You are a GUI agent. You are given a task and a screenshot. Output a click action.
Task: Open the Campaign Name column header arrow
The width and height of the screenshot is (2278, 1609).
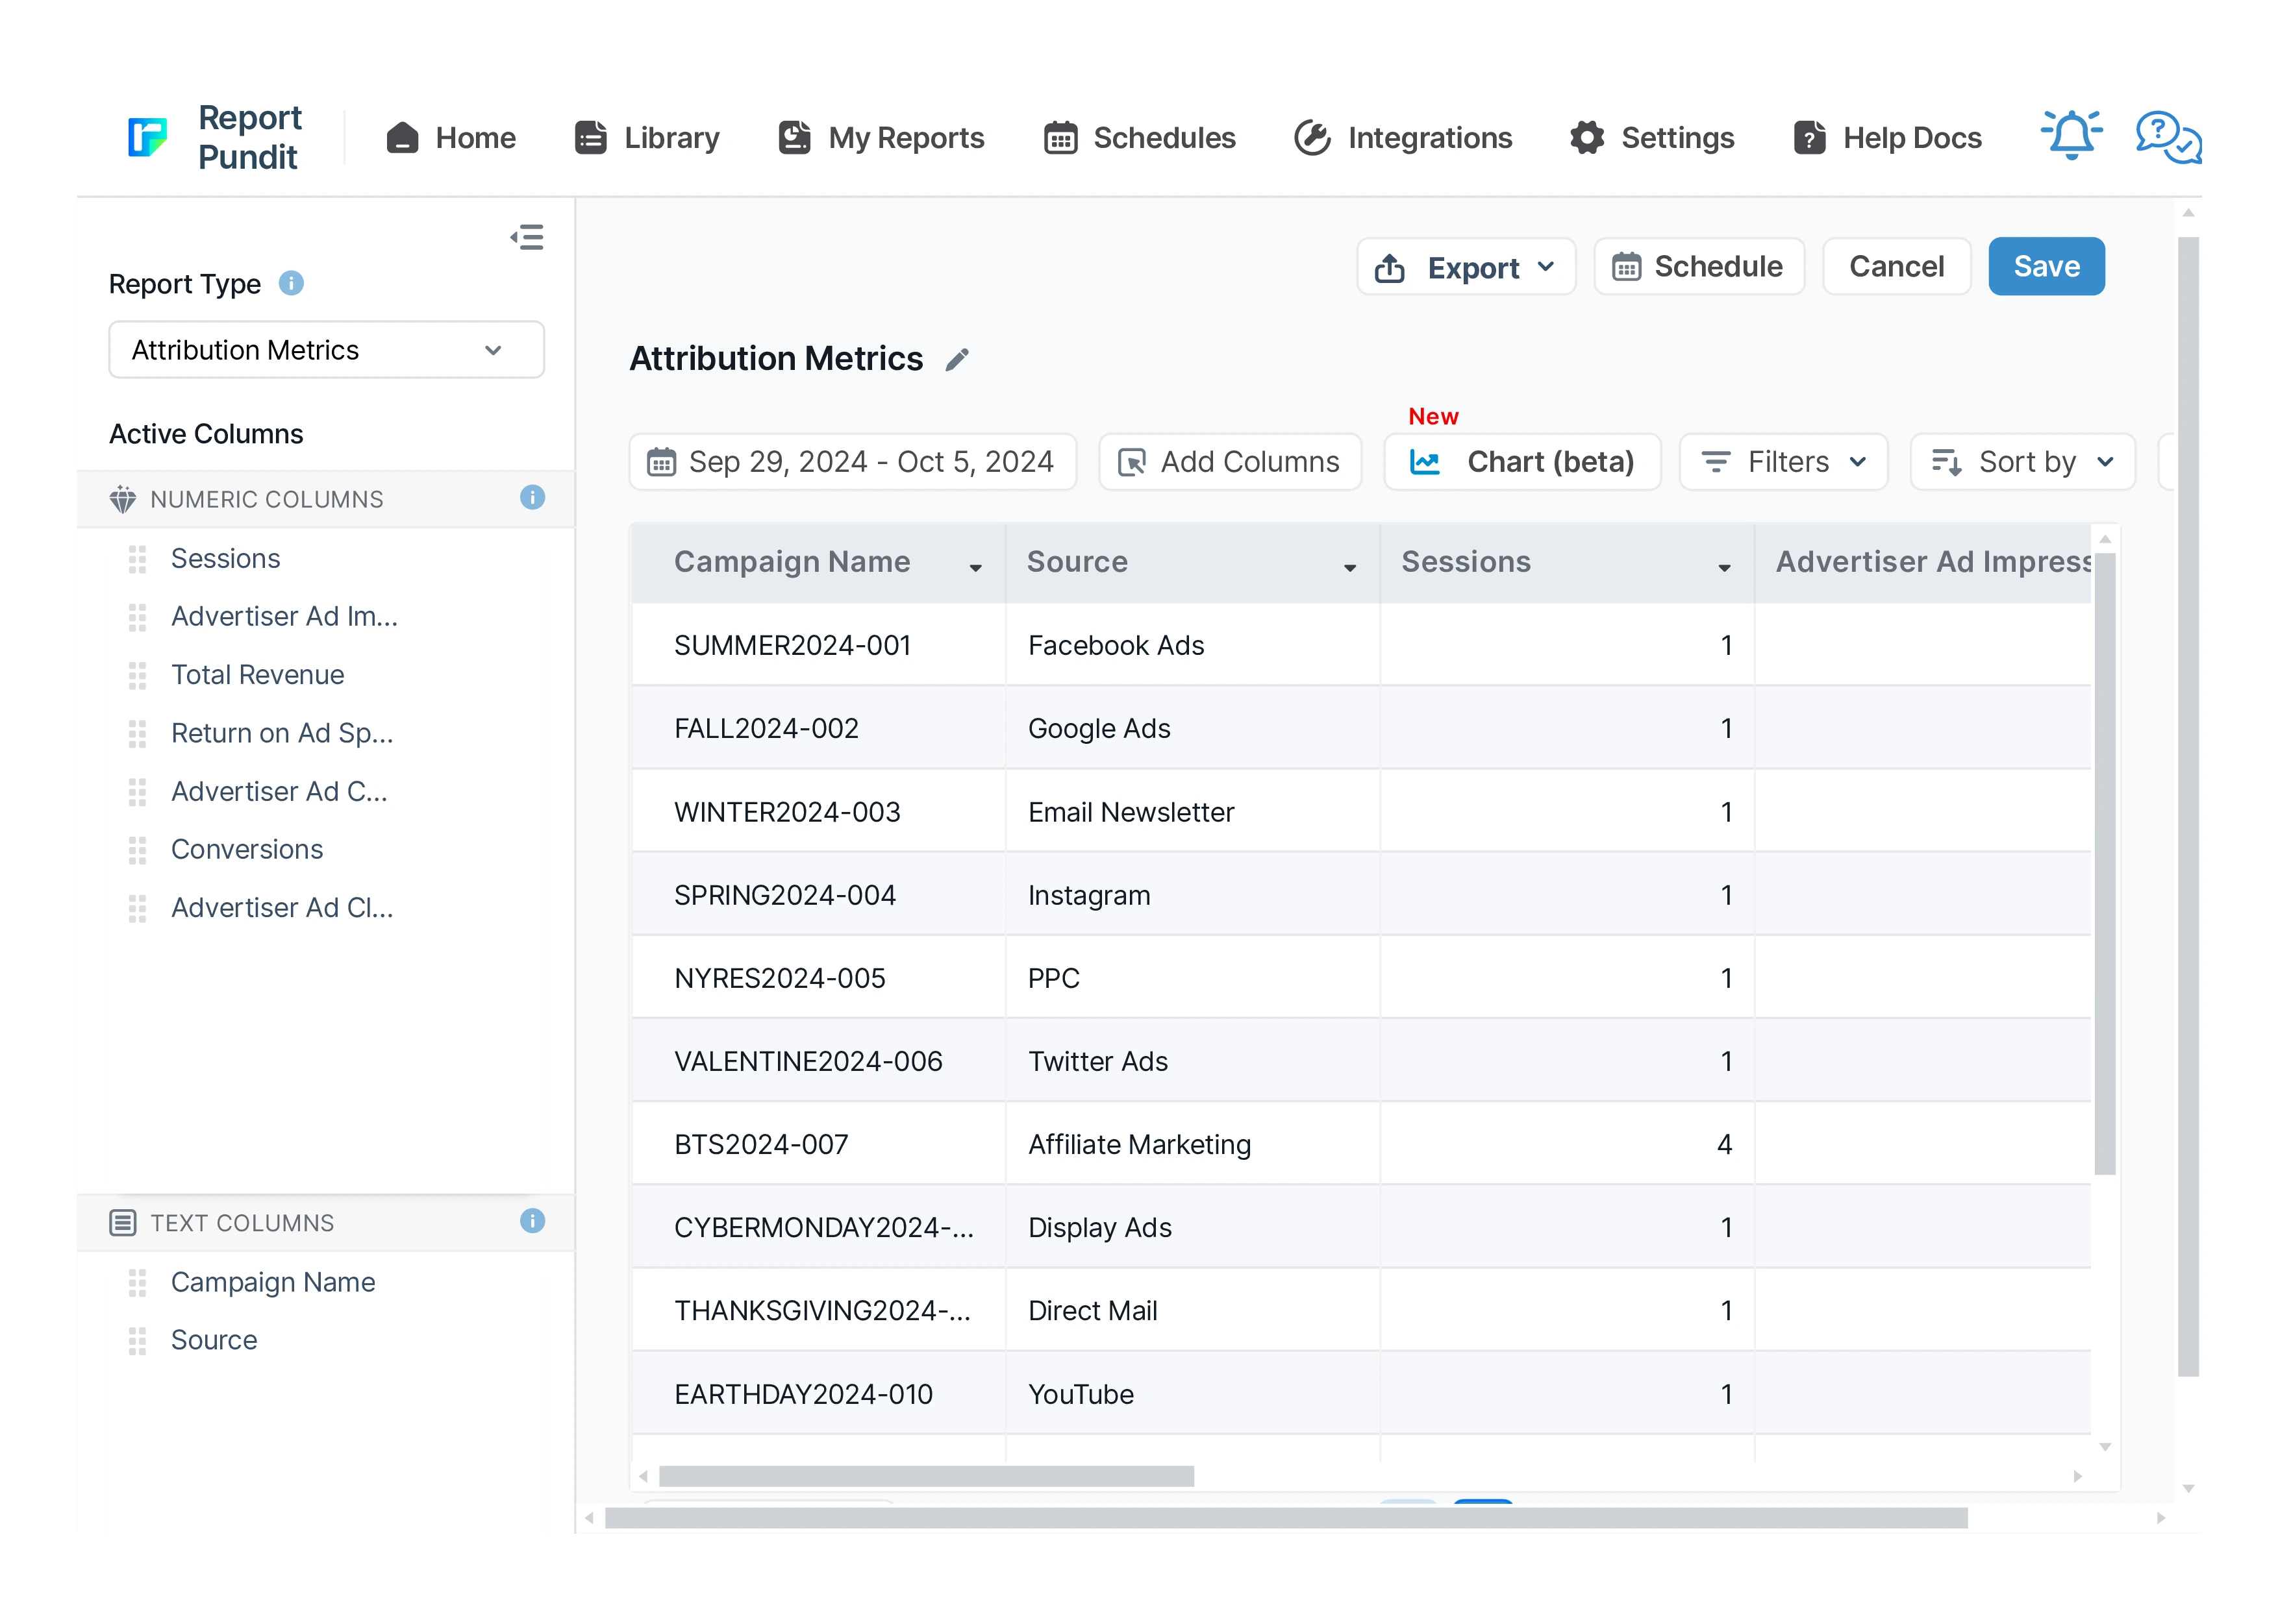[x=975, y=567]
